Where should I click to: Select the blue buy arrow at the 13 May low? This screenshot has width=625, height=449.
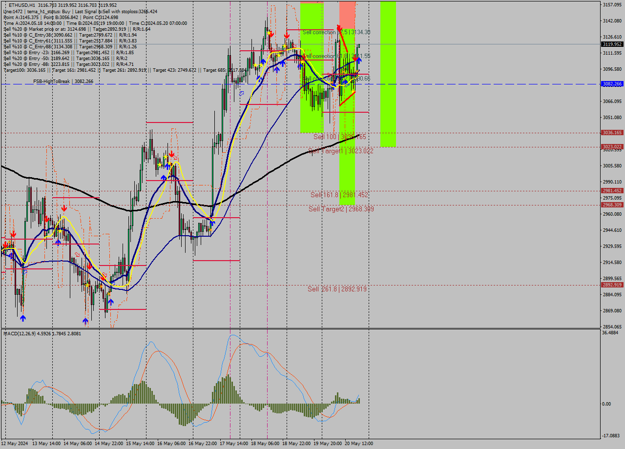click(23, 318)
